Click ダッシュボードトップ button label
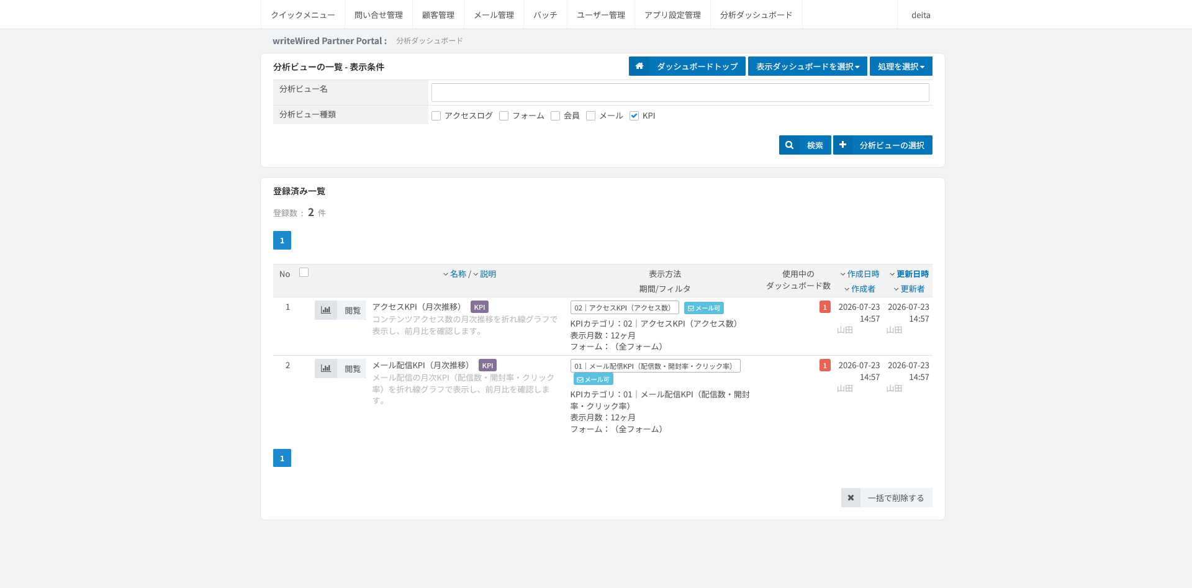 coord(697,66)
